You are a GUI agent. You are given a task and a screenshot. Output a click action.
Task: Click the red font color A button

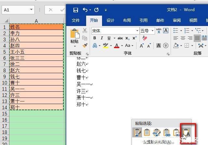click(116, 46)
